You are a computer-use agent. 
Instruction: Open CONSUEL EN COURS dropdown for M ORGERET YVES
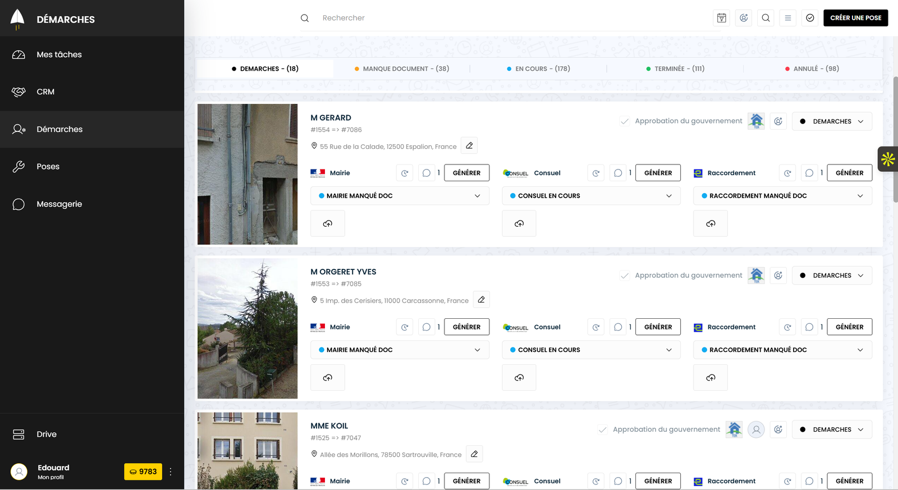click(591, 350)
